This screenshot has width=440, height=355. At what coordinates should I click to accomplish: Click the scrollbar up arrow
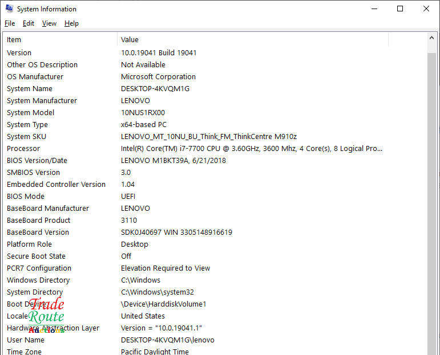pyautogui.click(x=431, y=38)
